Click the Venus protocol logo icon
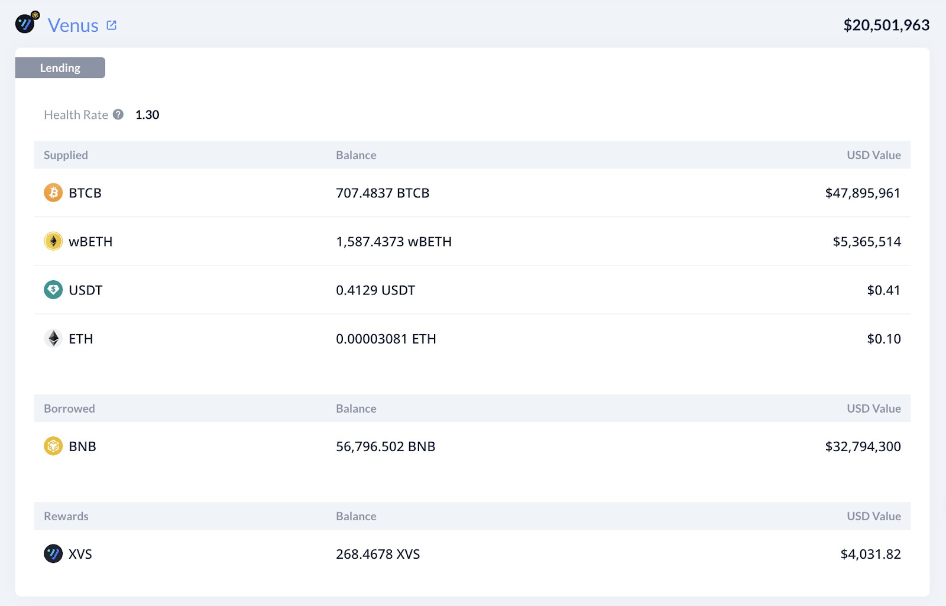This screenshot has height=606, width=946. [x=26, y=24]
